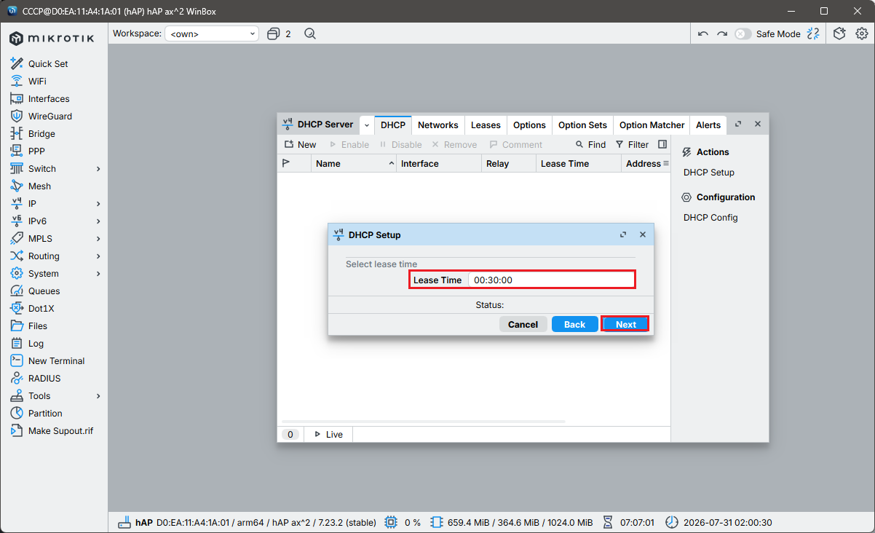Open the columns menu icon by Address
This screenshot has width=875, height=533.
pyautogui.click(x=665, y=164)
